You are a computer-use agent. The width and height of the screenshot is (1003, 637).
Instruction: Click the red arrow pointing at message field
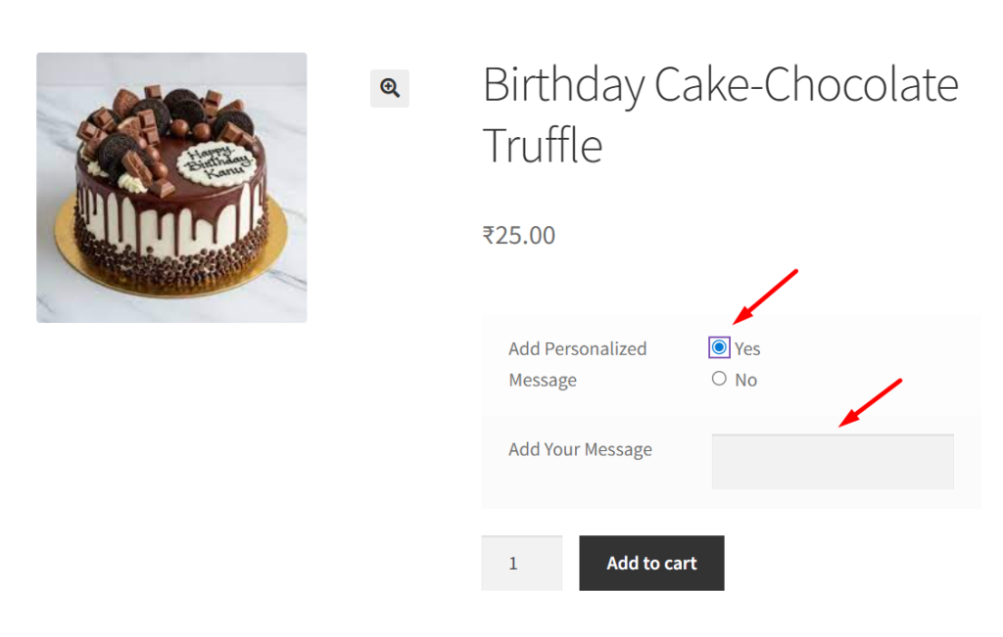click(870, 402)
